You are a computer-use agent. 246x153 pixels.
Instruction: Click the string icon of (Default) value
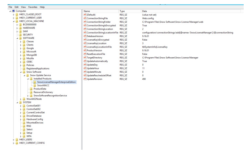(x=85, y=15)
